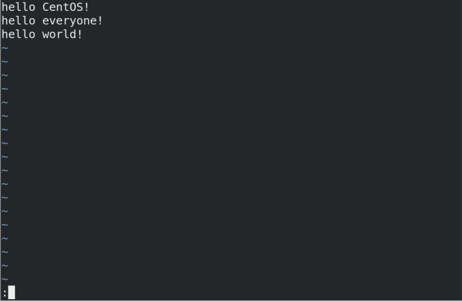
Task: Select the capital "S" in CentOS
Action: (80, 7)
